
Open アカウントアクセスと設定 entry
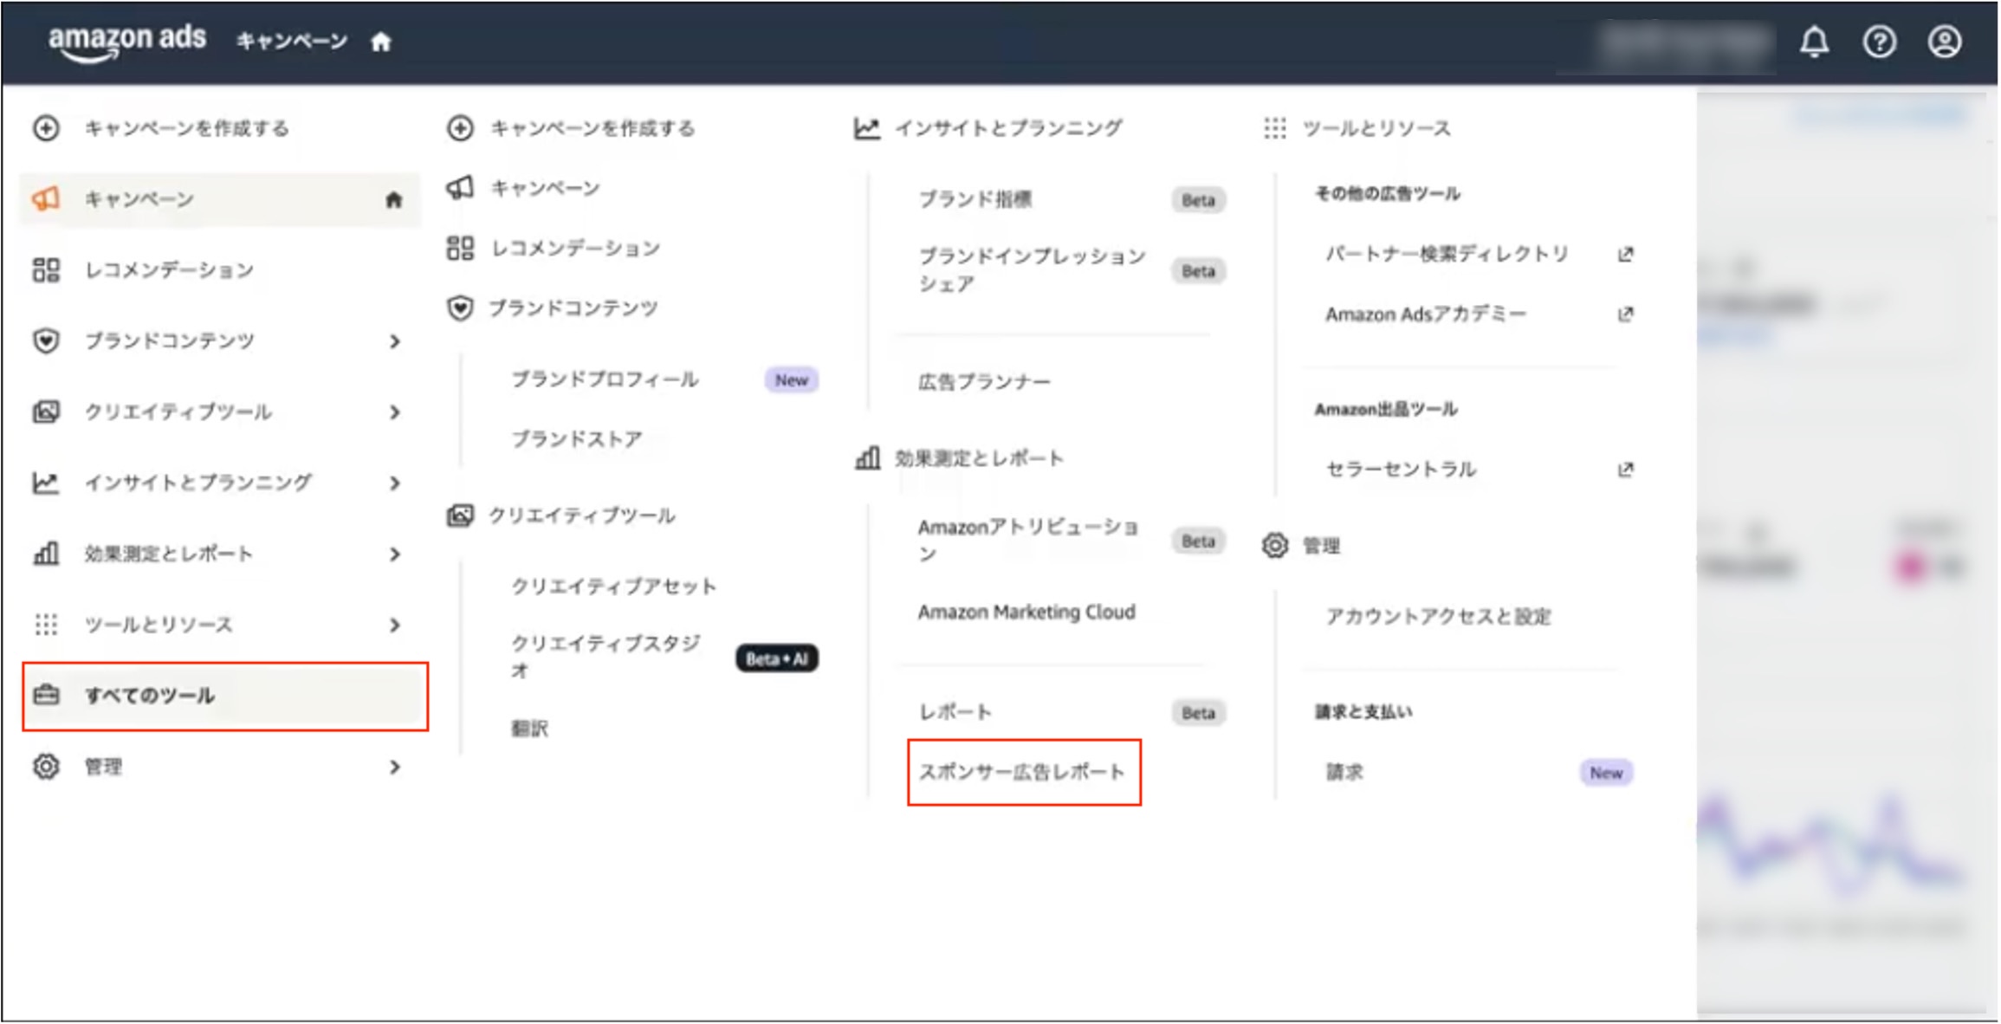(1438, 617)
